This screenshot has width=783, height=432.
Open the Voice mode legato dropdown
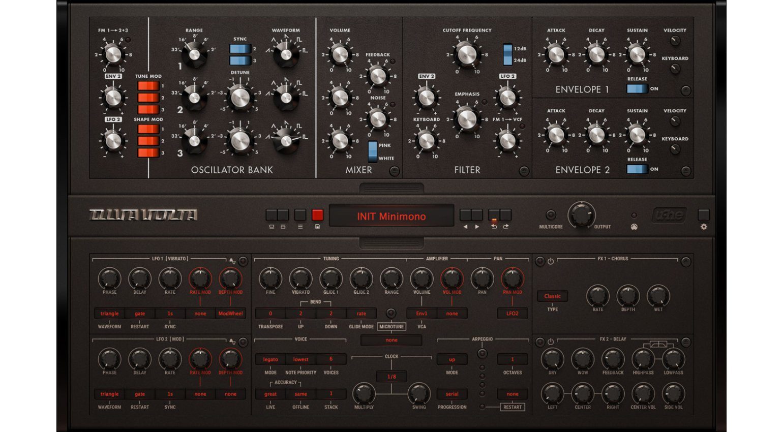point(270,359)
